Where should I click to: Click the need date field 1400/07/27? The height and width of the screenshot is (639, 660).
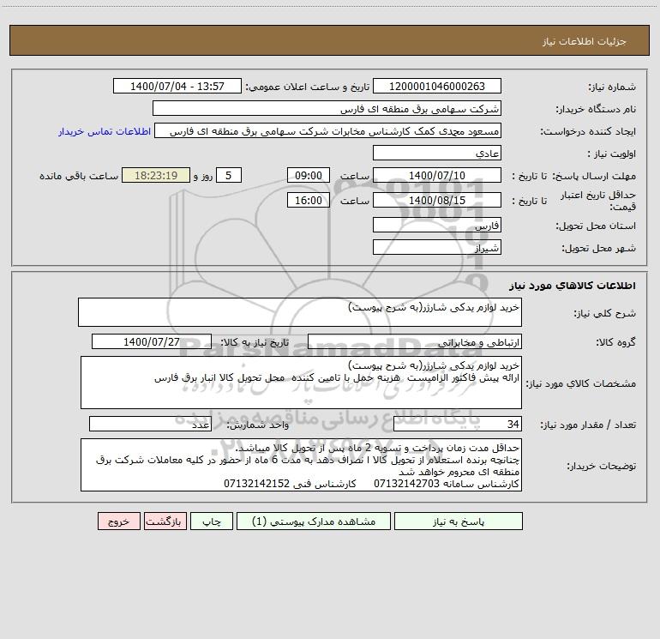[152, 341]
